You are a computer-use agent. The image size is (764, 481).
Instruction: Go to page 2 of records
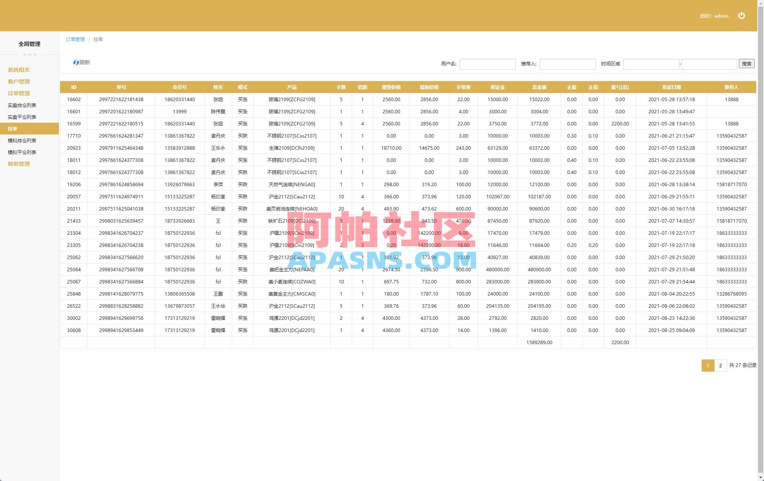720,365
